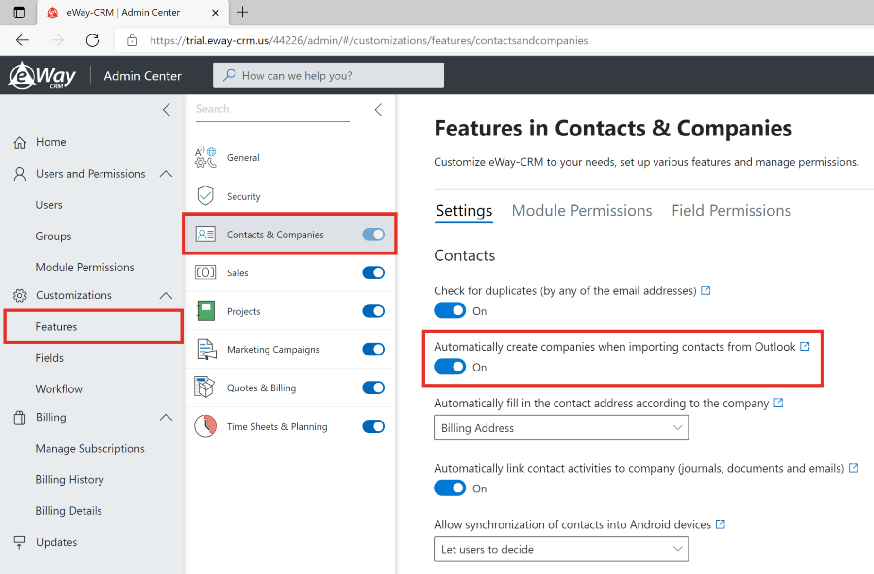Image resolution: width=874 pixels, height=574 pixels.
Task: Open Fields under Customizations
Action: (50, 358)
